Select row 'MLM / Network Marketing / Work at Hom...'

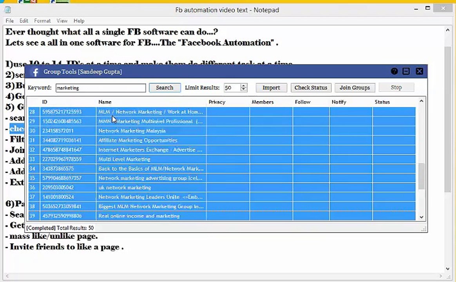click(222, 112)
